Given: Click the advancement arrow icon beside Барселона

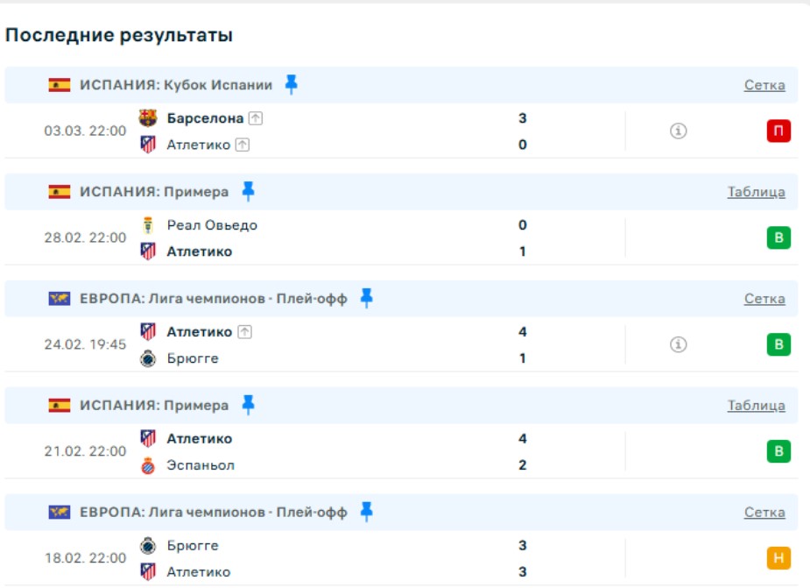Looking at the screenshot, I should [x=255, y=118].
